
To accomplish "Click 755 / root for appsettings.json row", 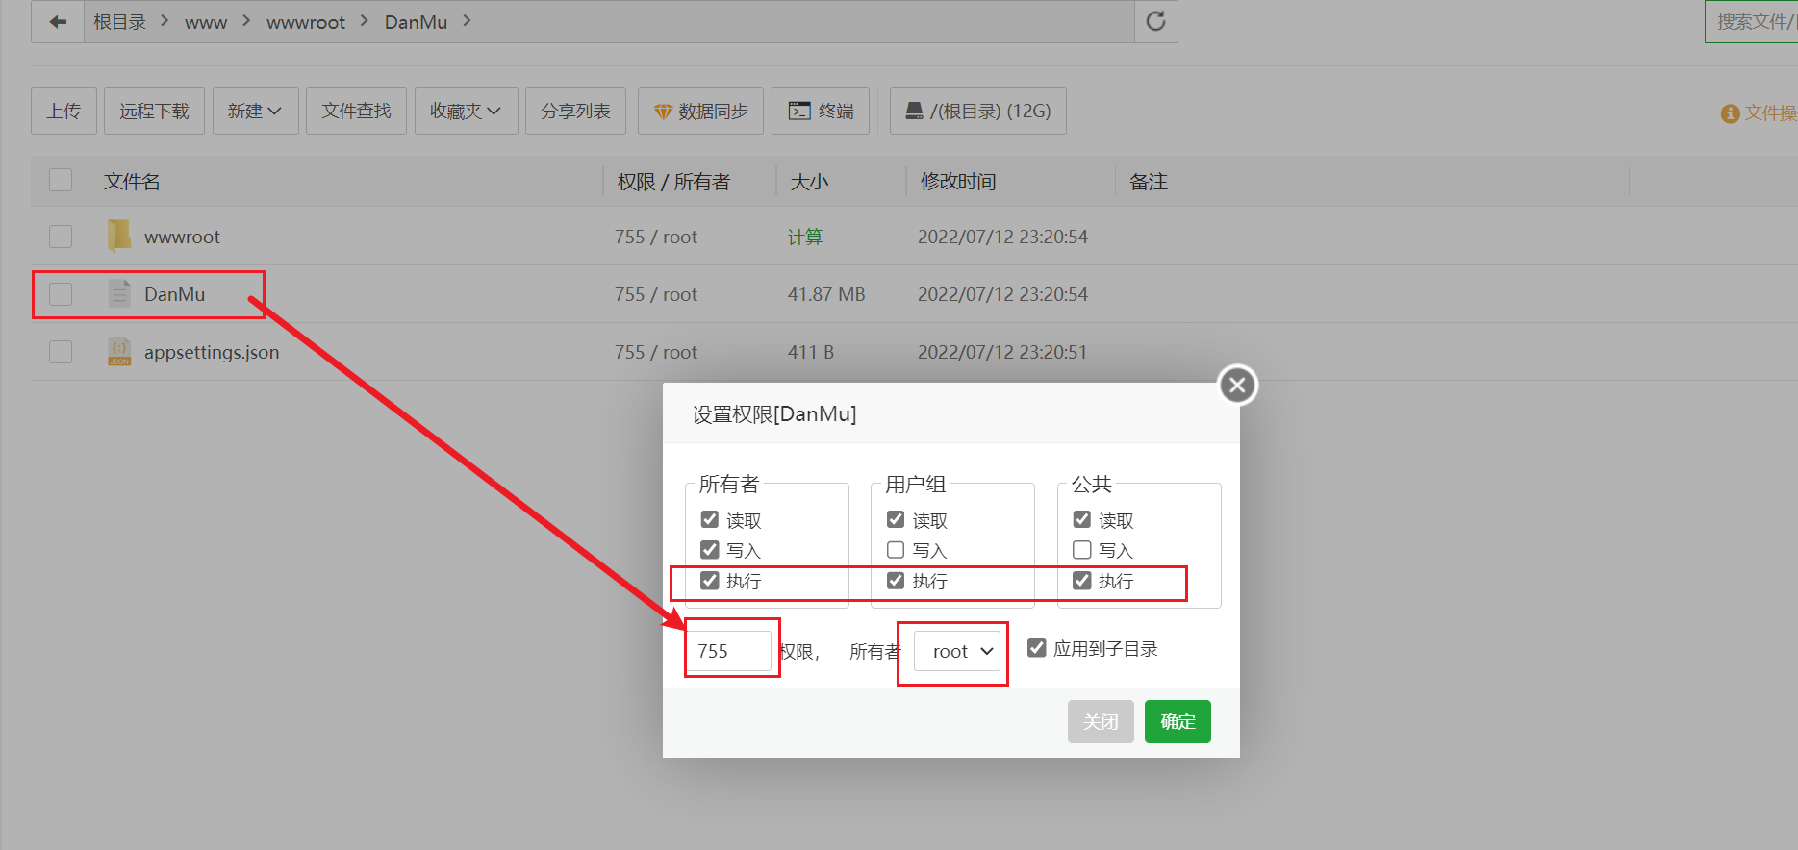I will (656, 352).
